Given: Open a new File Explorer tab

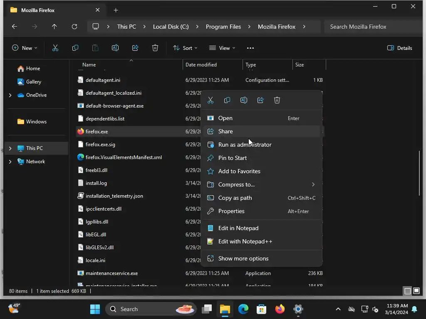Looking at the screenshot, I should pyautogui.click(x=116, y=10).
